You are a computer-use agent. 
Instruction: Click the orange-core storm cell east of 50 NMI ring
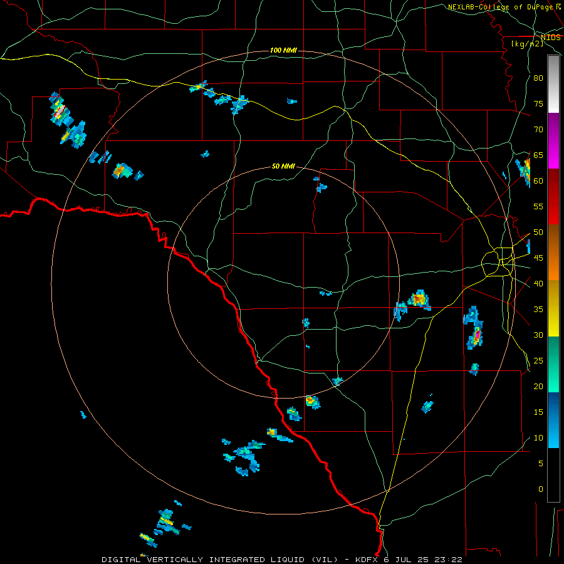pyautogui.click(x=419, y=300)
